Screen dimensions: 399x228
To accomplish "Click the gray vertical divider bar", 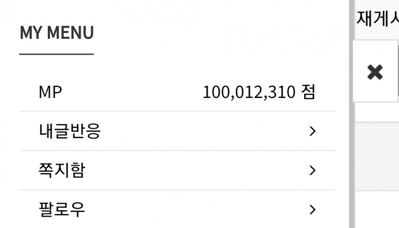I will tap(352, 114).
